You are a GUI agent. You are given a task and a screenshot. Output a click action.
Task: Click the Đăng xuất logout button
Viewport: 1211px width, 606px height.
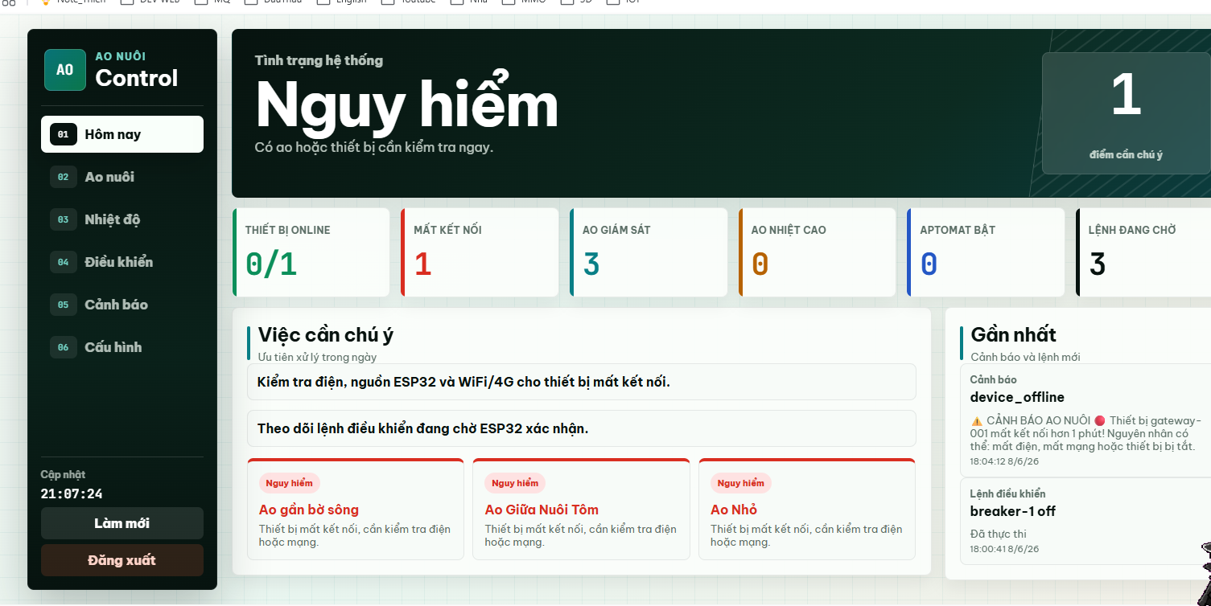[x=122, y=560]
